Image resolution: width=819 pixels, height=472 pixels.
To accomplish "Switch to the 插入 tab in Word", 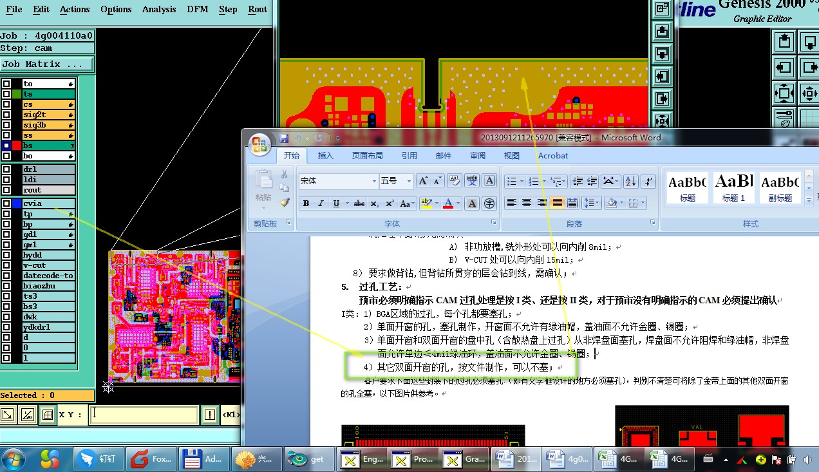I will (326, 155).
